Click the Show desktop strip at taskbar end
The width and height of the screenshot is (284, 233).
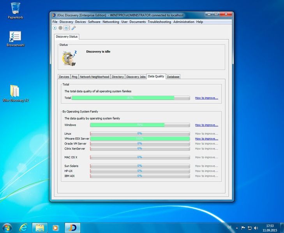tap(282, 228)
